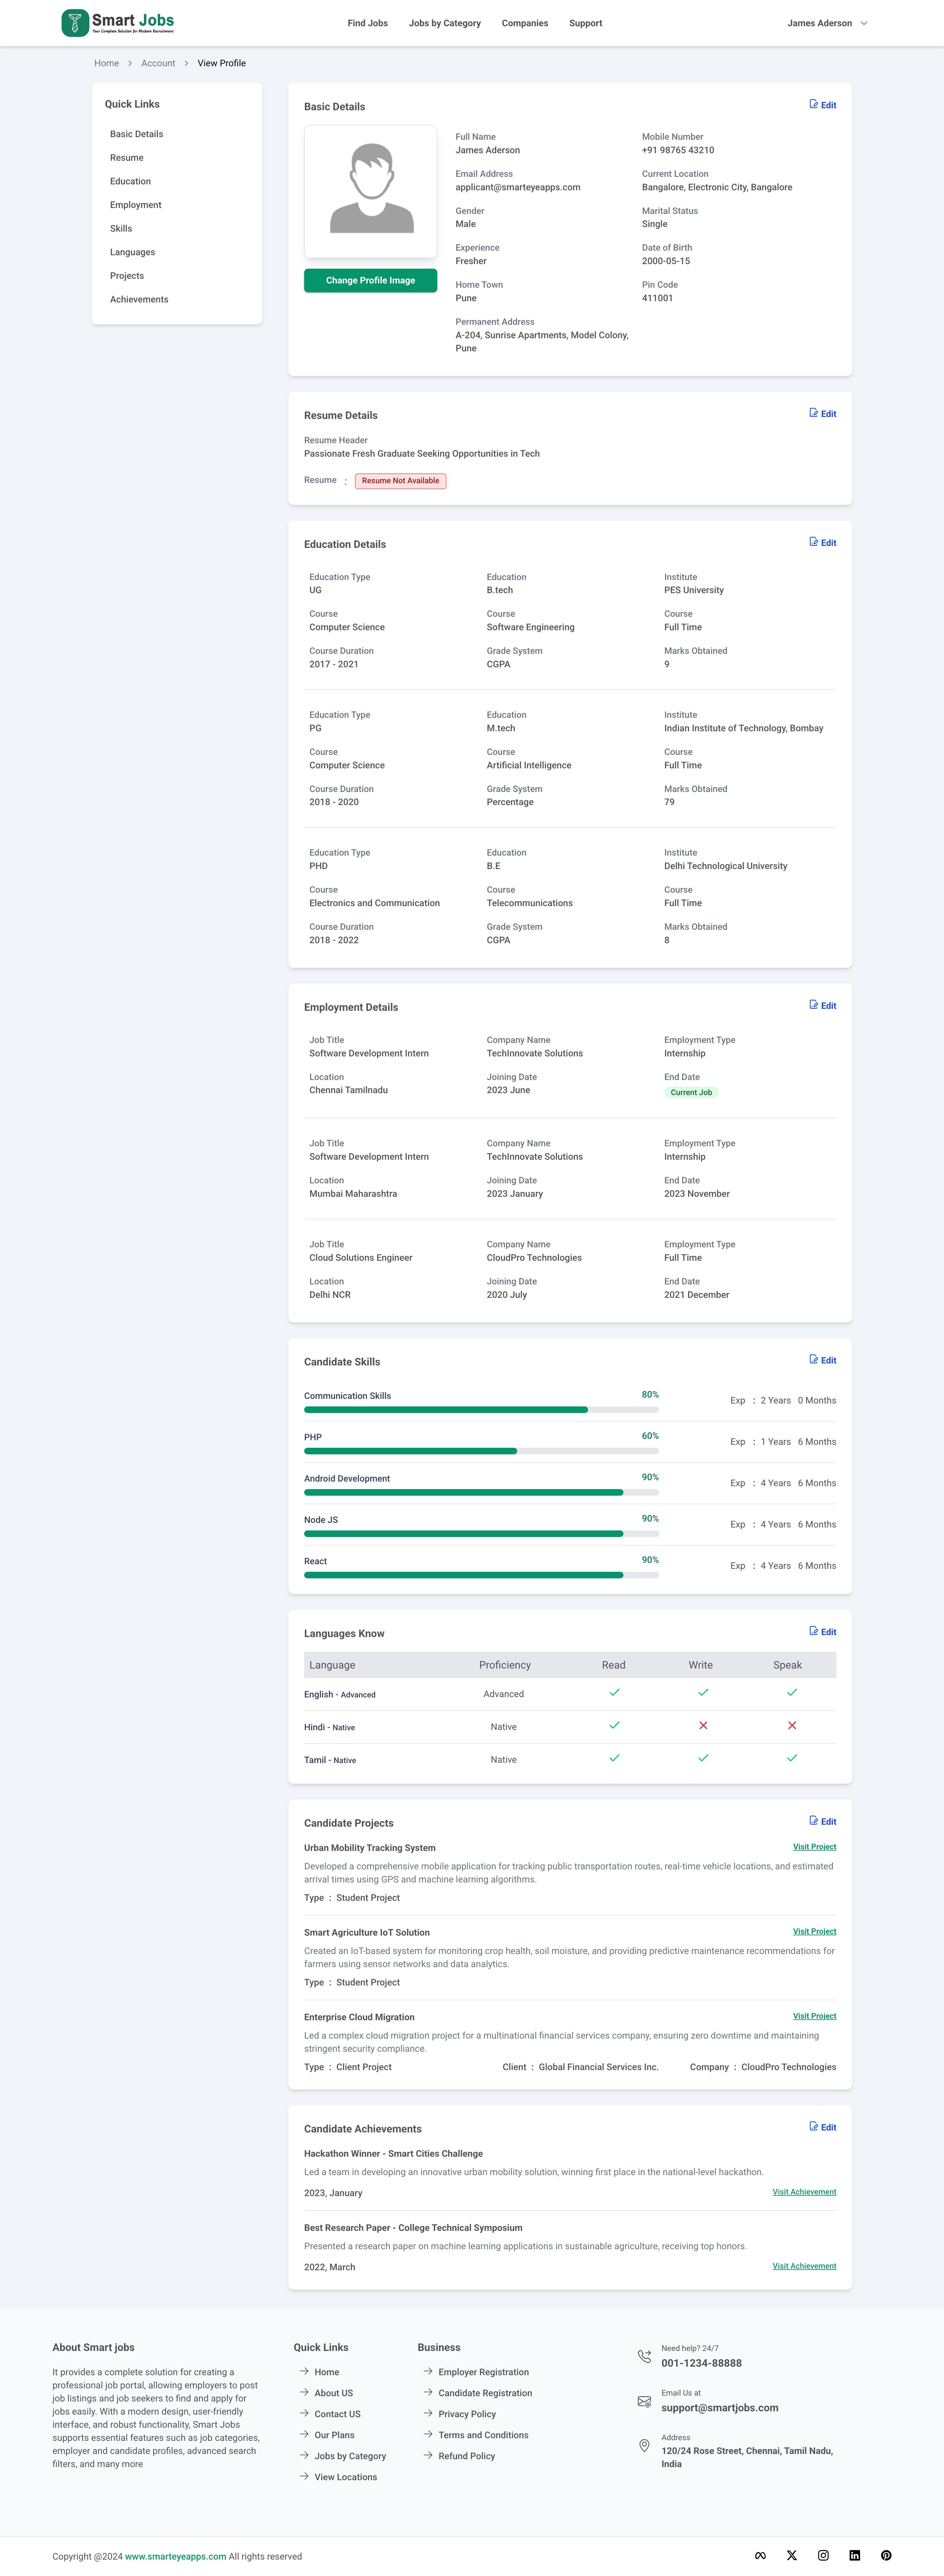Screen dimensions: 944x2576
Task: Open Visit Project for Enterprise Cloud Migration
Action: coord(814,2016)
